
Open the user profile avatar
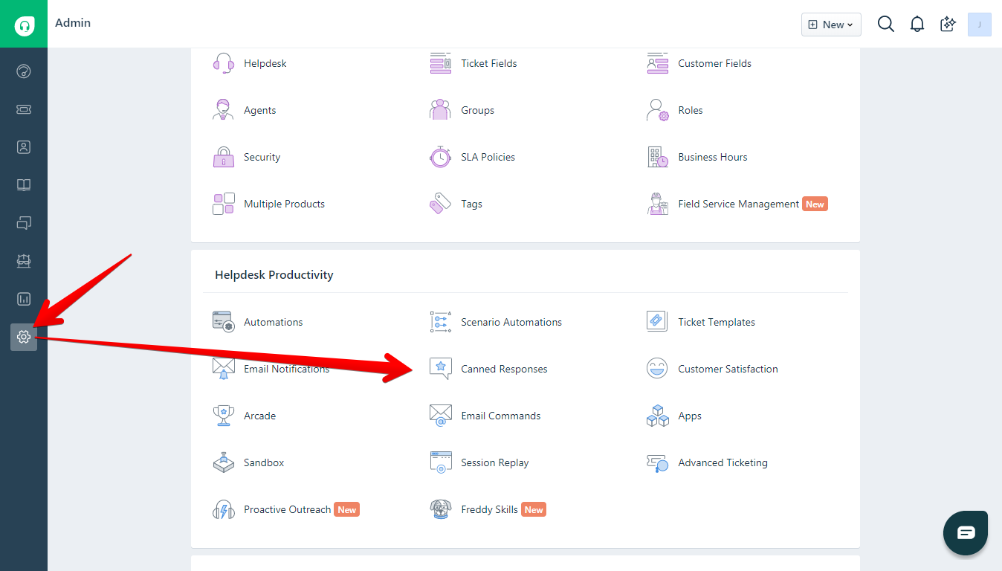[980, 24]
